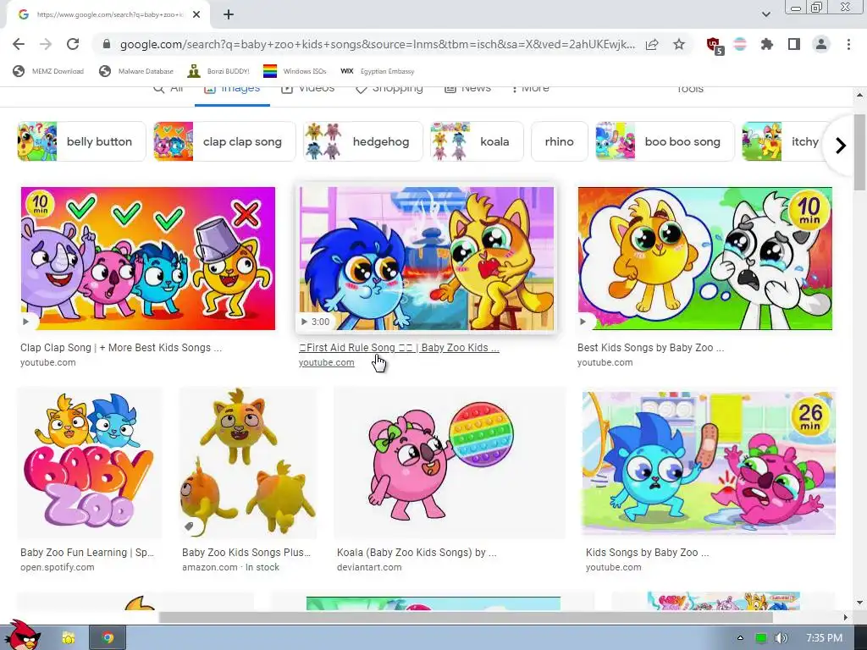Open the volume speaker tray icon
The width and height of the screenshot is (867, 650).
781,638
